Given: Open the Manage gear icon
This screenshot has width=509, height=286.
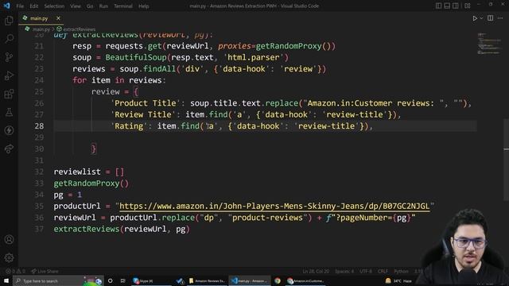Looking at the screenshot, I should coord(9,257).
